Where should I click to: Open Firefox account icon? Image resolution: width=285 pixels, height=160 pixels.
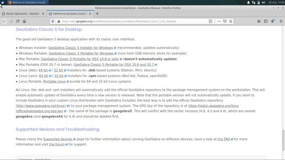tap(273, 21)
